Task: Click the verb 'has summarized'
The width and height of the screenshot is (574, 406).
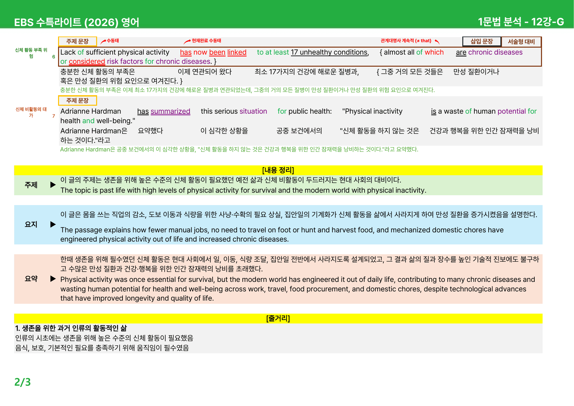Action: (164, 111)
